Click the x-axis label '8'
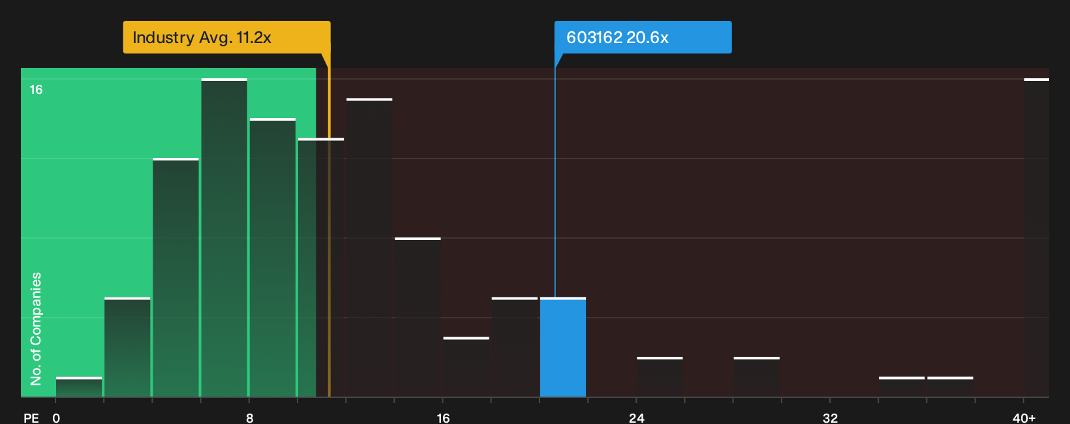Image resolution: width=1070 pixels, height=424 pixels. 250,418
